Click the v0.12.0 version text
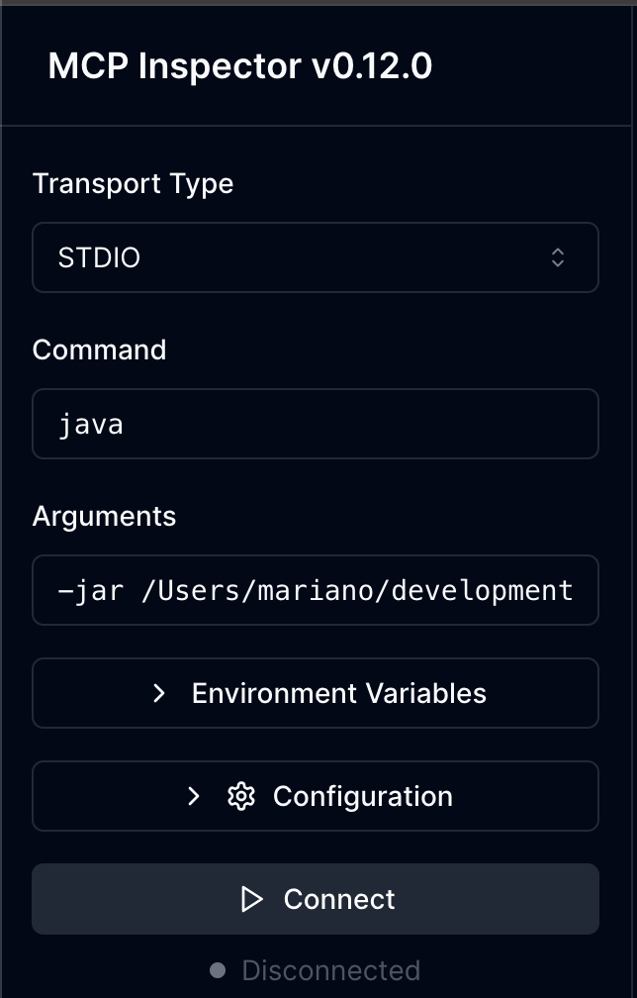This screenshot has height=998, width=637. click(371, 66)
